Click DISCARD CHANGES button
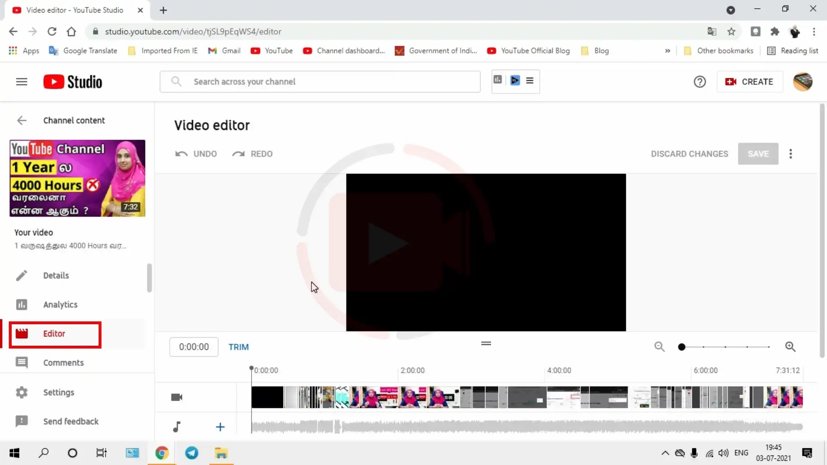 point(689,154)
